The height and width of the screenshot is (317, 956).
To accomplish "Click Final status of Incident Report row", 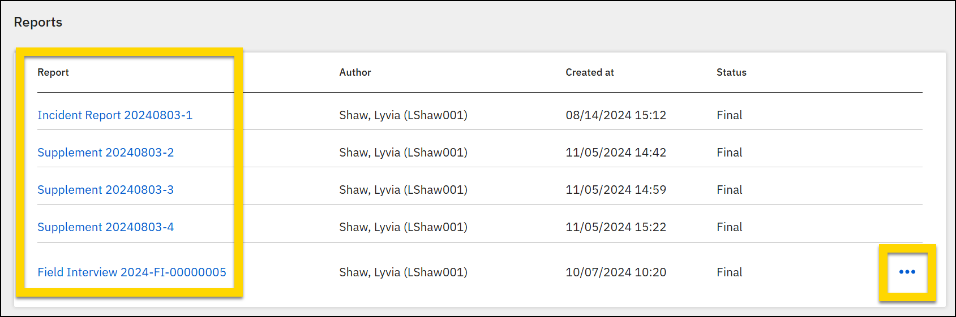I will (x=730, y=115).
